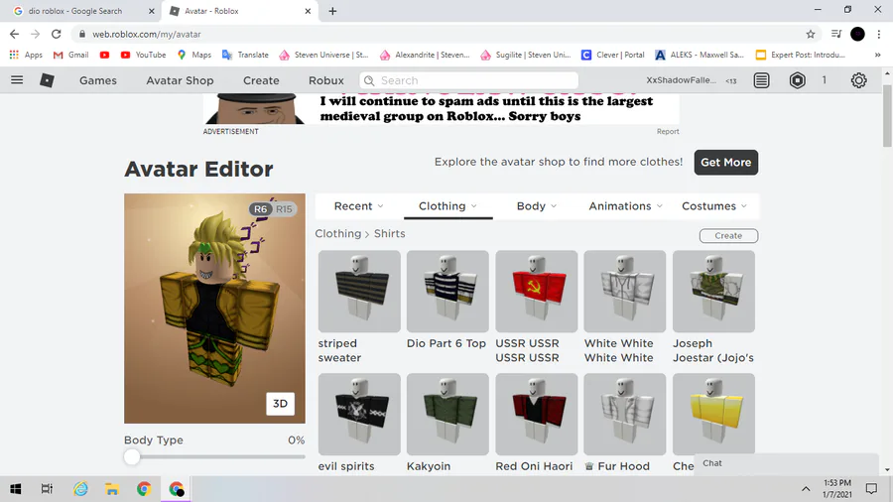Open the Windows notification center icon

(x=871, y=489)
